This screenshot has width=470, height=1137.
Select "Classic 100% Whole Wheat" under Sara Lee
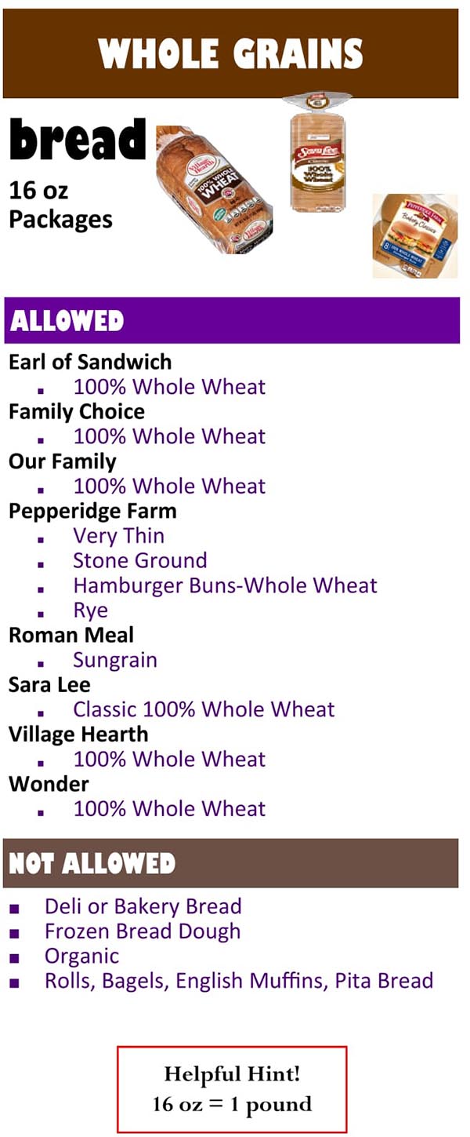click(204, 709)
